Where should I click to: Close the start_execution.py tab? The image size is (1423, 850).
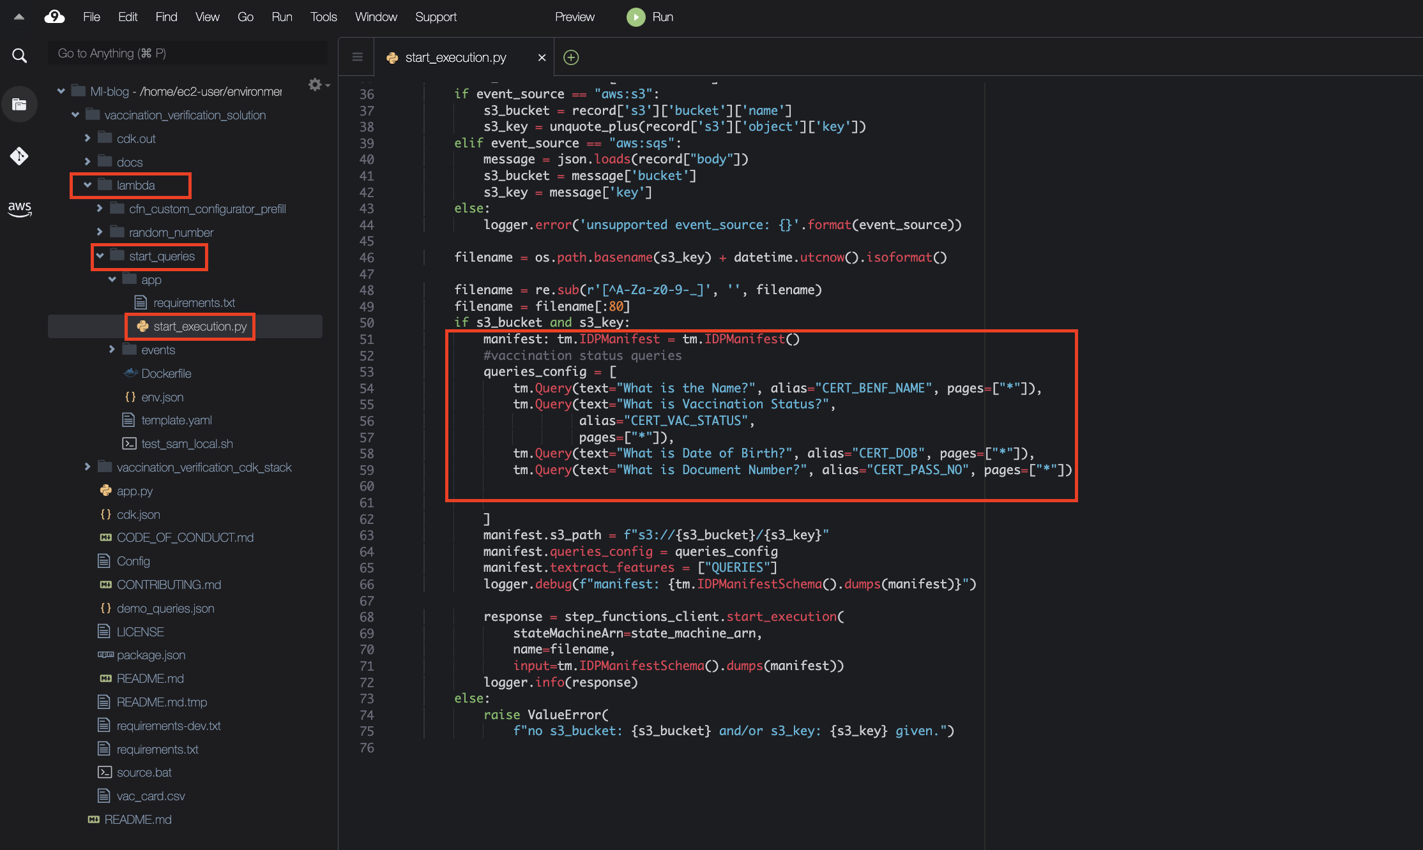(x=542, y=57)
